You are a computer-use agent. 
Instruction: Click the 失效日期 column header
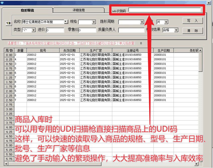(69, 50)
